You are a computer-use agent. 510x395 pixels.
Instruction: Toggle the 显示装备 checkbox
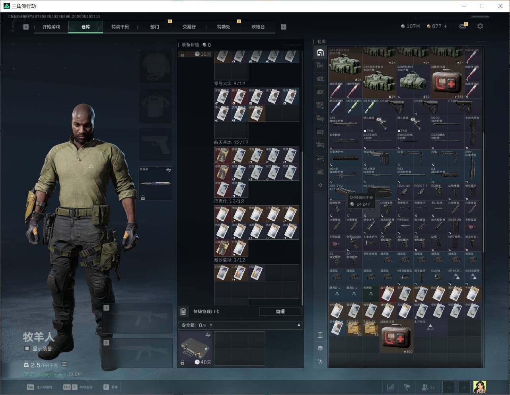click(27, 348)
